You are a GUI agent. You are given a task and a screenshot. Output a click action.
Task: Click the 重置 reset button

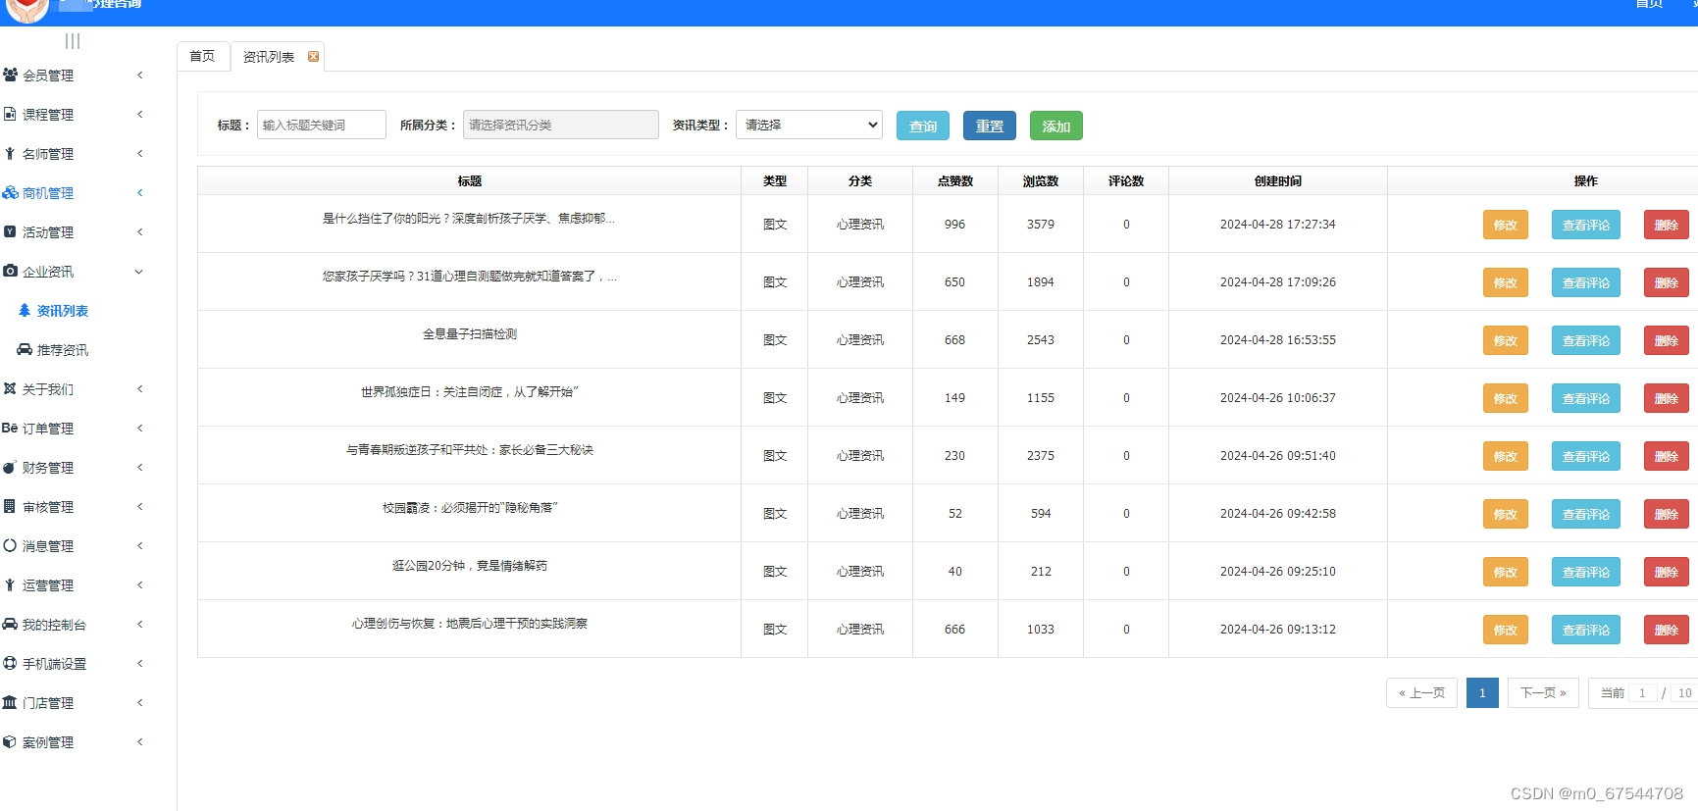click(990, 126)
